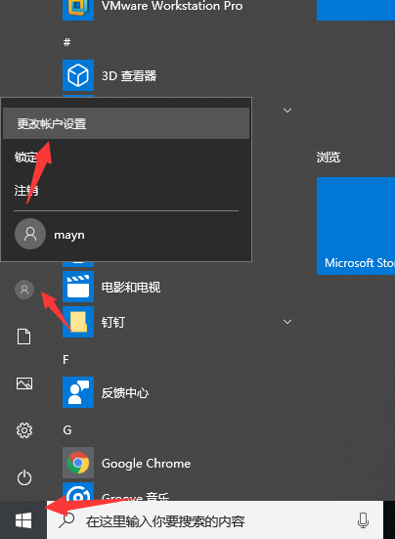
Task: Open the 电影和电视 text label
Action: point(131,287)
